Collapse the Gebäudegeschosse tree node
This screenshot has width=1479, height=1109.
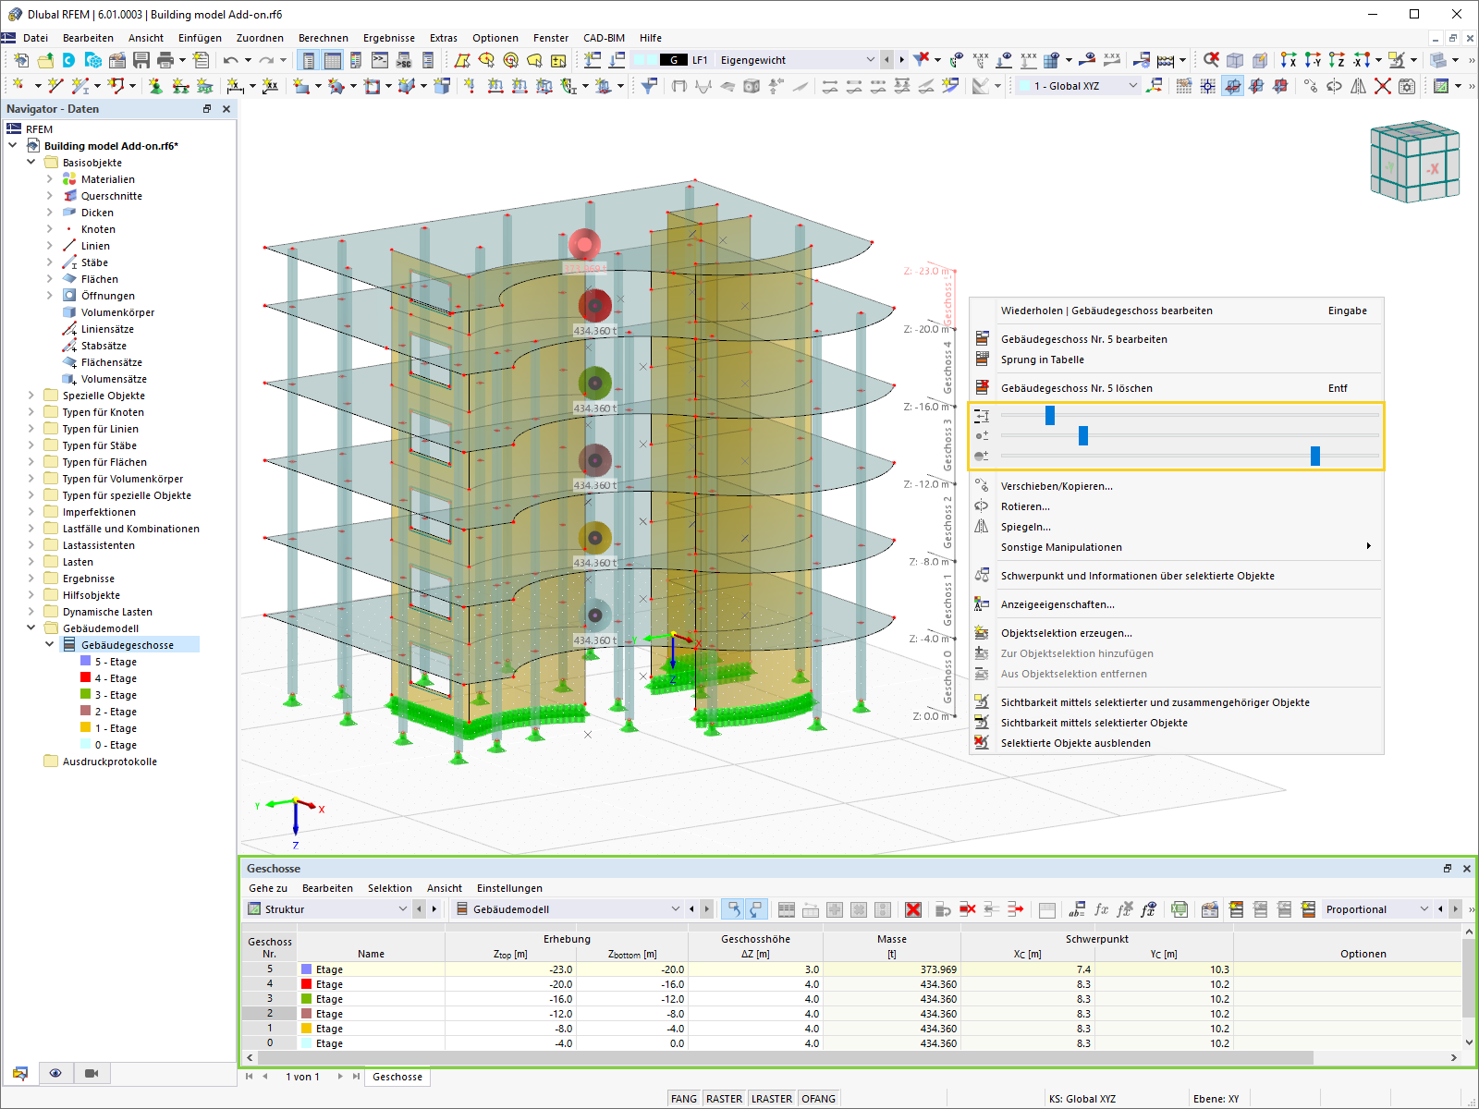[x=50, y=645]
